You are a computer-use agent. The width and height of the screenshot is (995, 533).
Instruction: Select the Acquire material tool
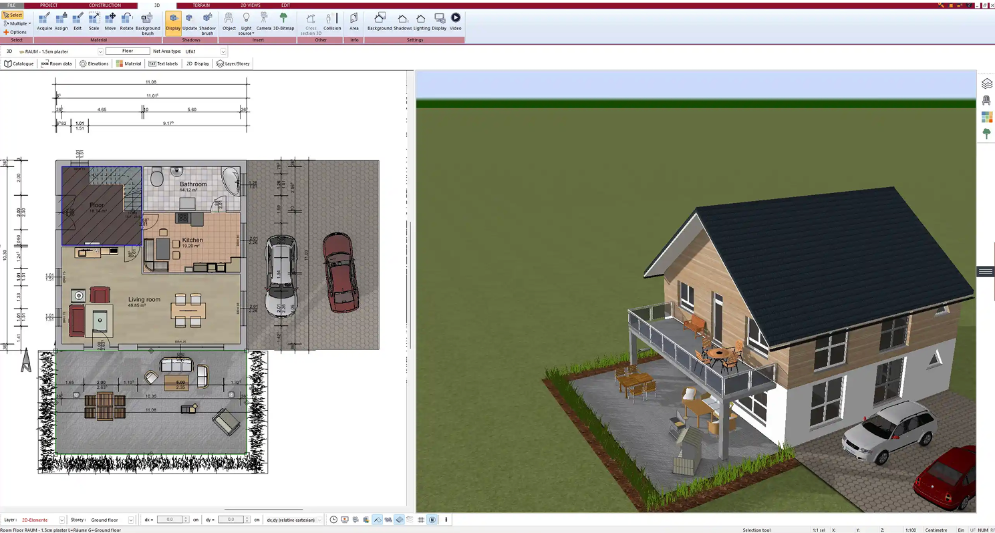pos(44,22)
